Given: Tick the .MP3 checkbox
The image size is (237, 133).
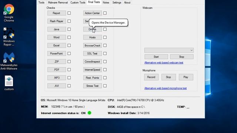Looking at the screenshot, I should coord(69,78).
